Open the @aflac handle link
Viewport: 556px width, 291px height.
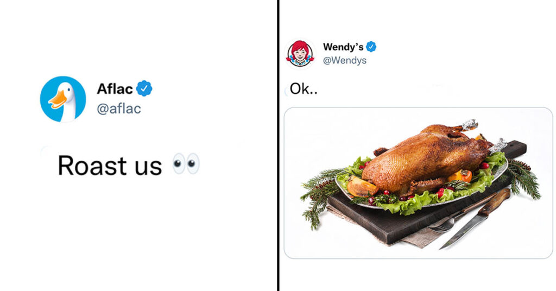119,109
